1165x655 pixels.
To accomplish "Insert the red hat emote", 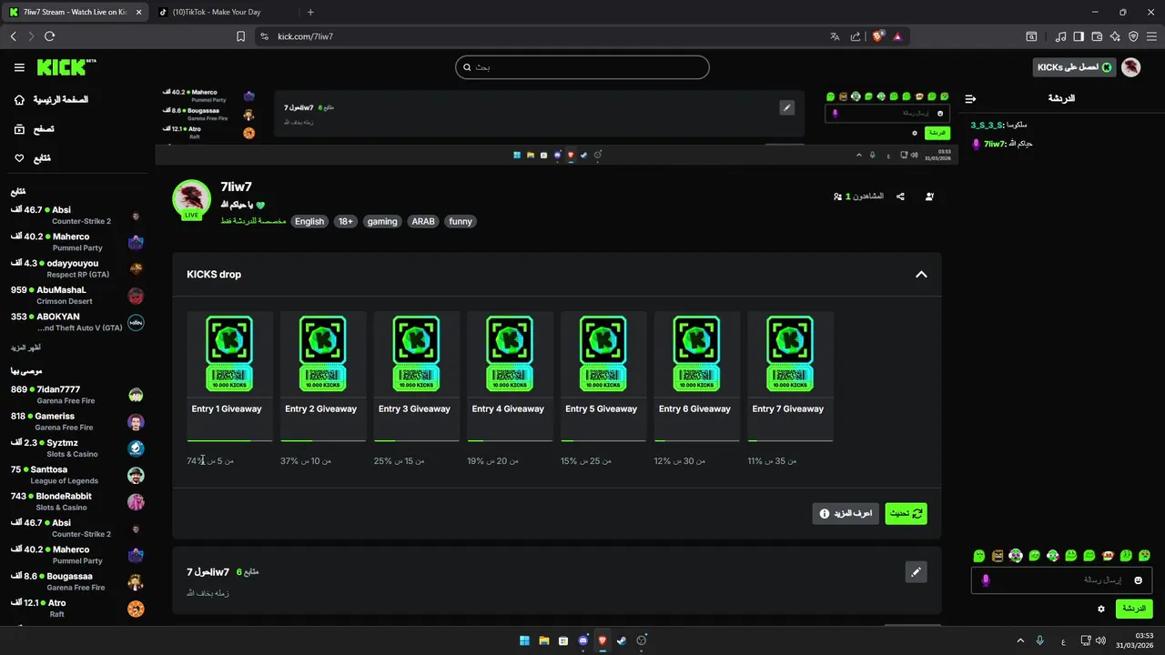I will [1108, 555].
